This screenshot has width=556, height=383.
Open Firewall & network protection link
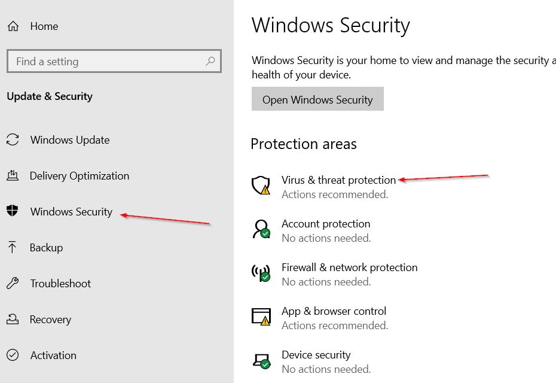[349, 268]
